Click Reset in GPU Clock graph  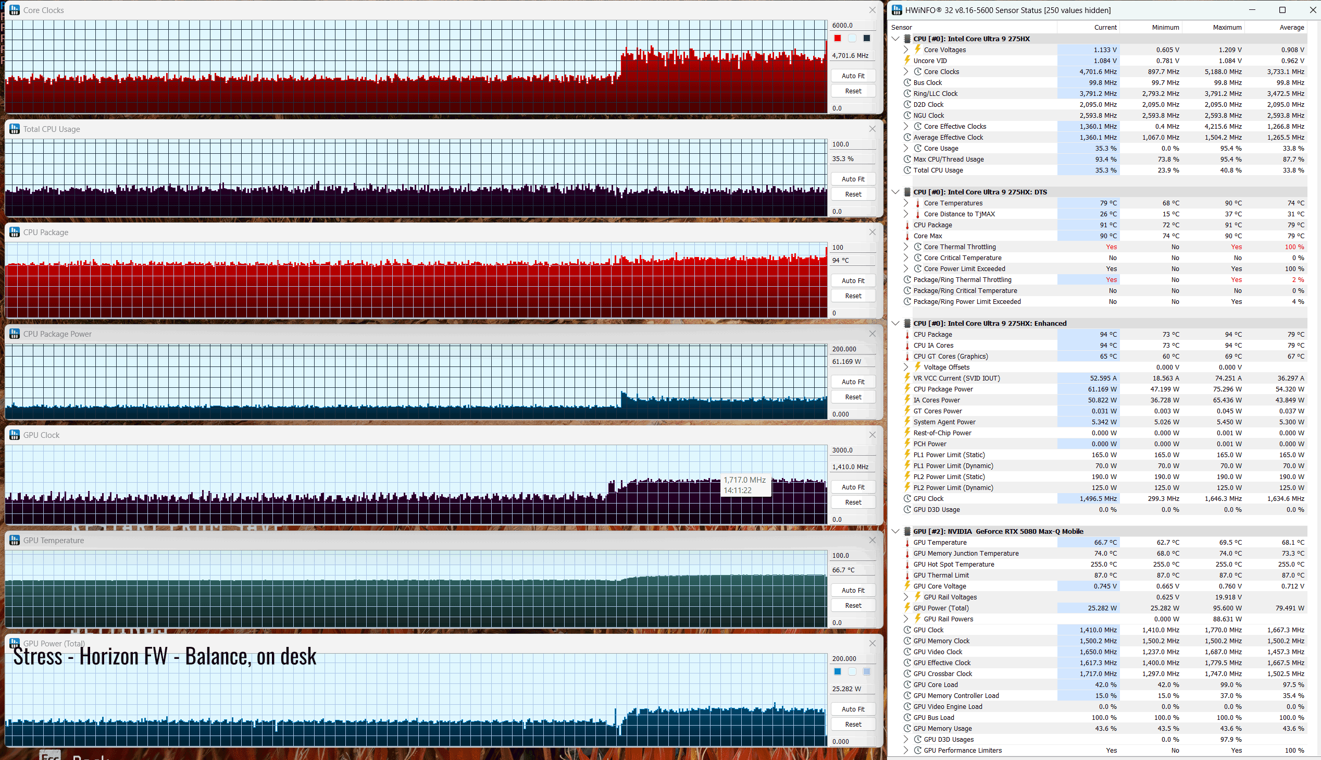pos(853,502)
